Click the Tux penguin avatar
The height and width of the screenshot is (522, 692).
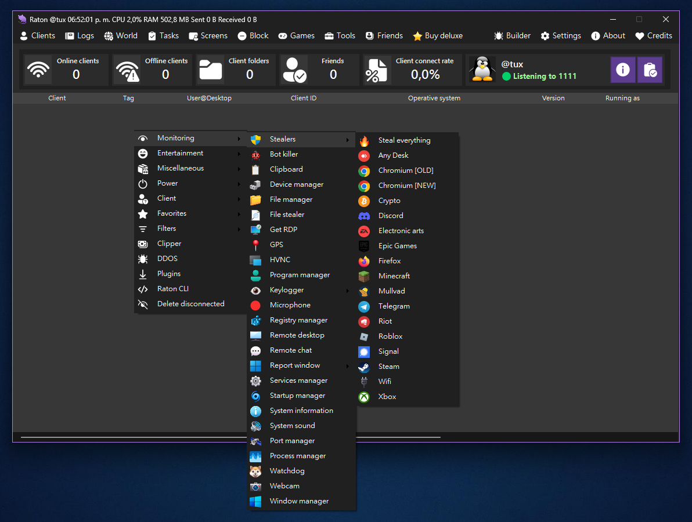(482, 69)
